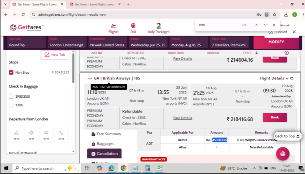Copy flight details using copy icon
The width and height of the screenshot is (305, 174).
pyautogui.click(x=292, y=78)
